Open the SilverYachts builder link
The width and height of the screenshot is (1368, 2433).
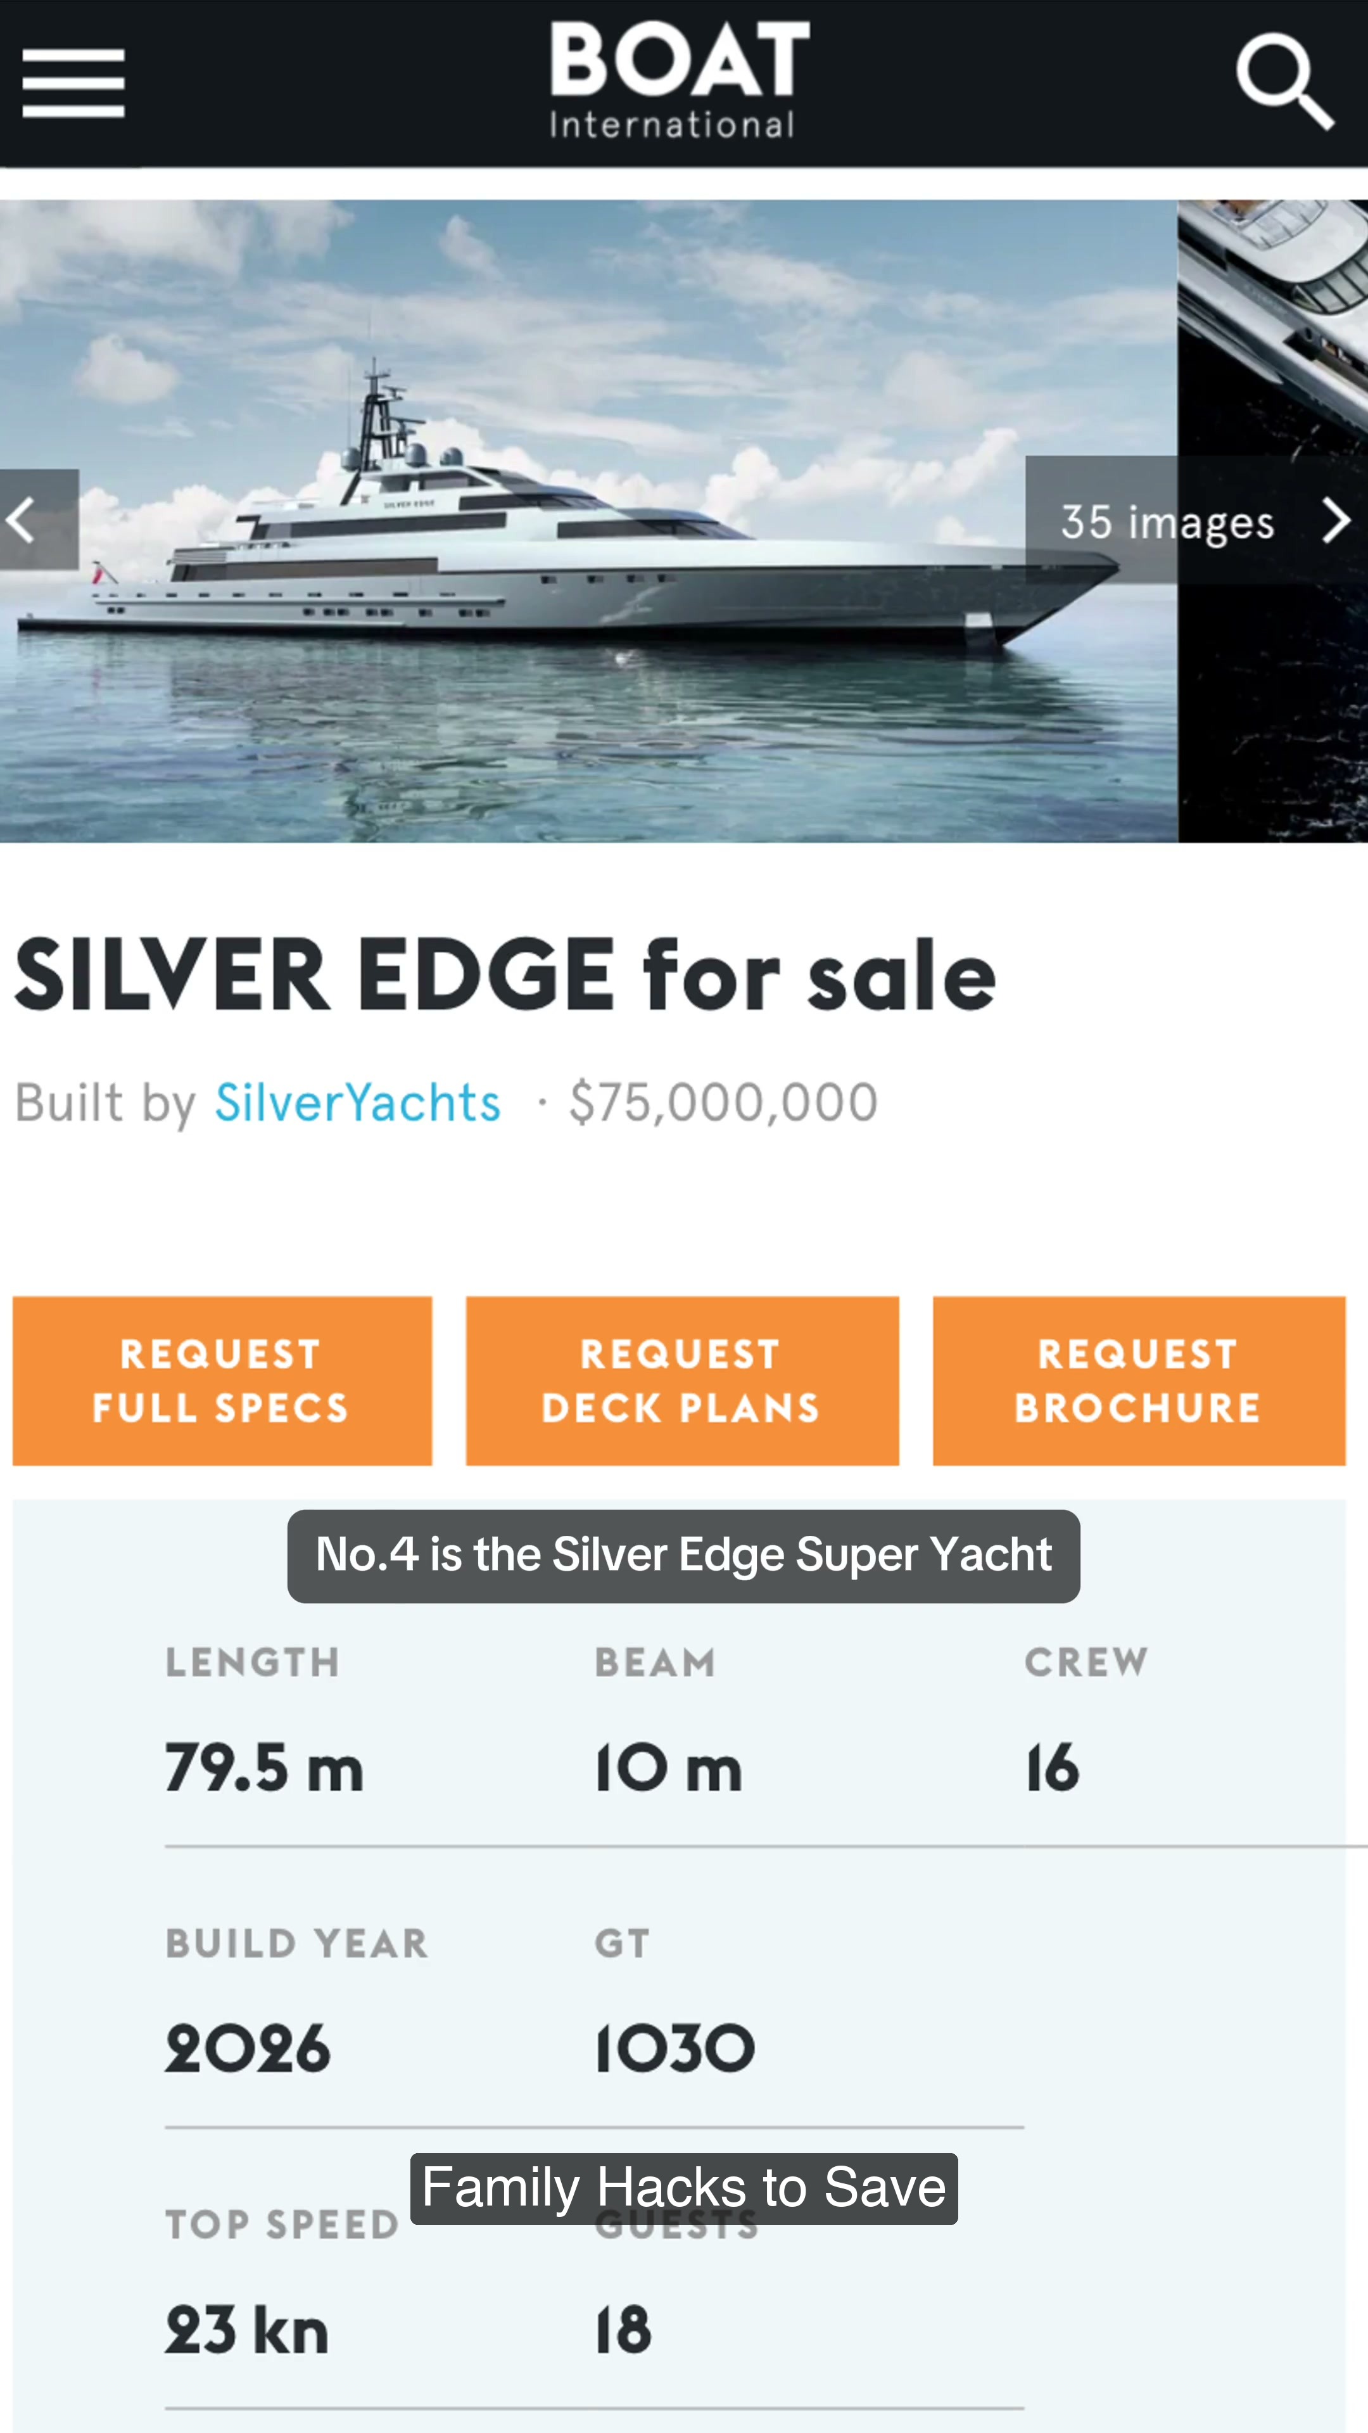tap(358, 1102)
